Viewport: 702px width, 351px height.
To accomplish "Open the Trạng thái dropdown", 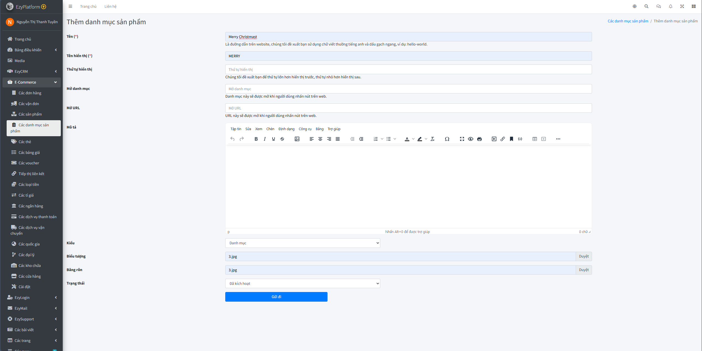I will click(303, 283).
